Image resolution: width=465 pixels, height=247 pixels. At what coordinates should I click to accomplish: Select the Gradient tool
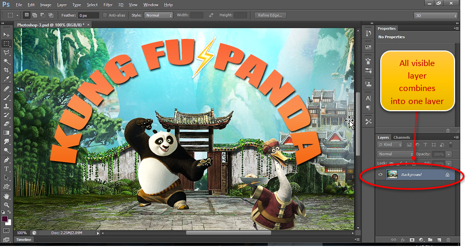click(x=6, y=133)
